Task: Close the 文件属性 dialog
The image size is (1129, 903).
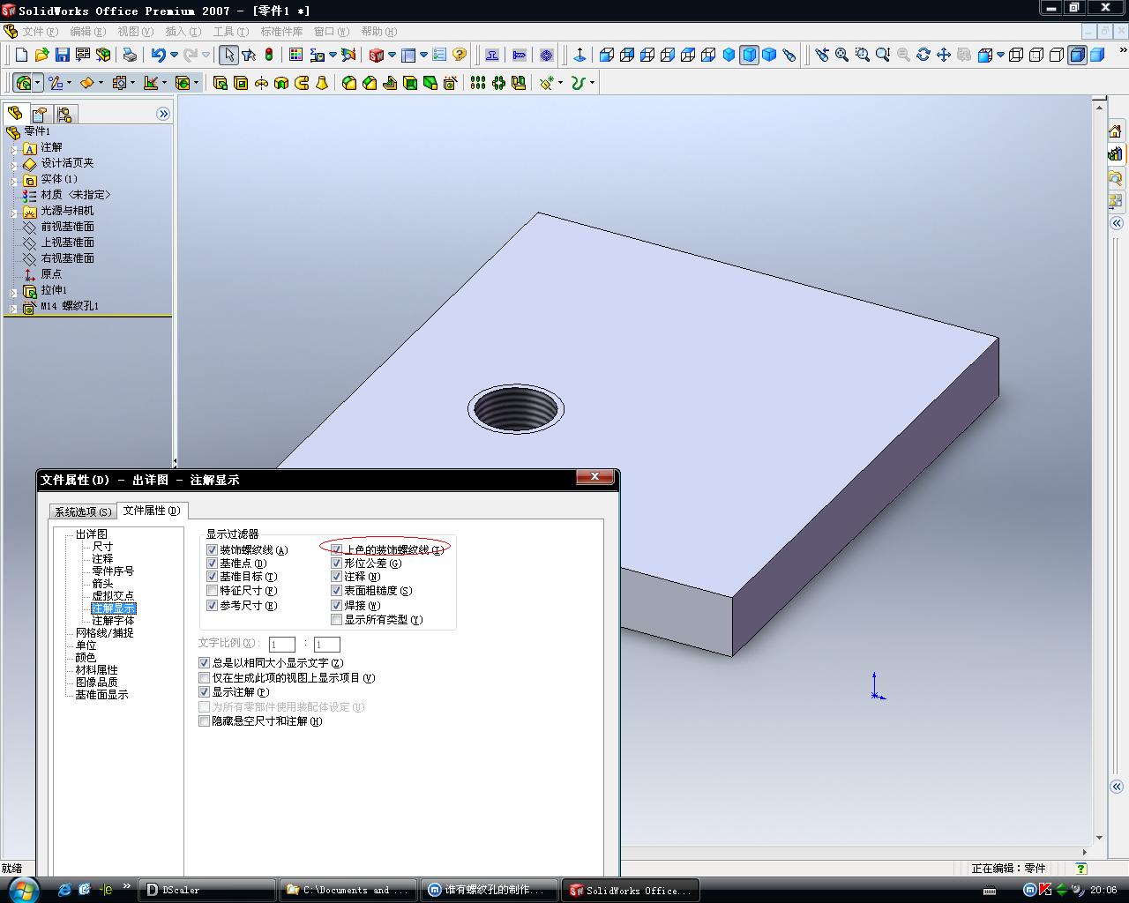Action: (x=594, y=477)
